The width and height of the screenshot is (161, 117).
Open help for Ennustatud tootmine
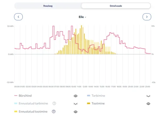(54, 111)
